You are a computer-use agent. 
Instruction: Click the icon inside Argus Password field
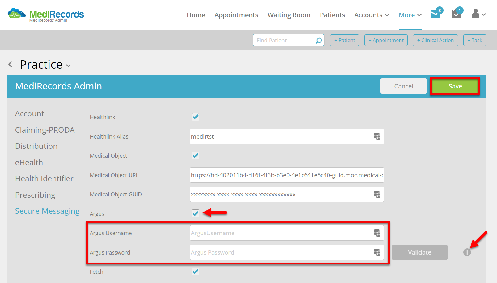click(x=377, y=252)
